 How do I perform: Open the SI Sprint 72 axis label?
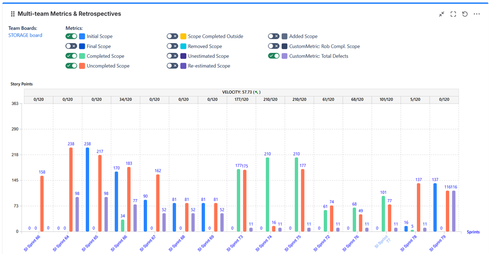click(x=322, y=243)
